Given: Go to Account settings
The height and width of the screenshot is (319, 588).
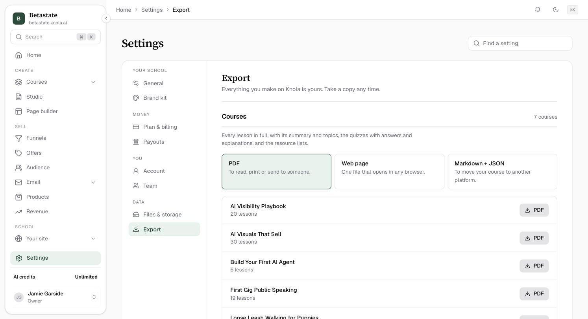Looking at the screenshot, I should coord(164,171).
